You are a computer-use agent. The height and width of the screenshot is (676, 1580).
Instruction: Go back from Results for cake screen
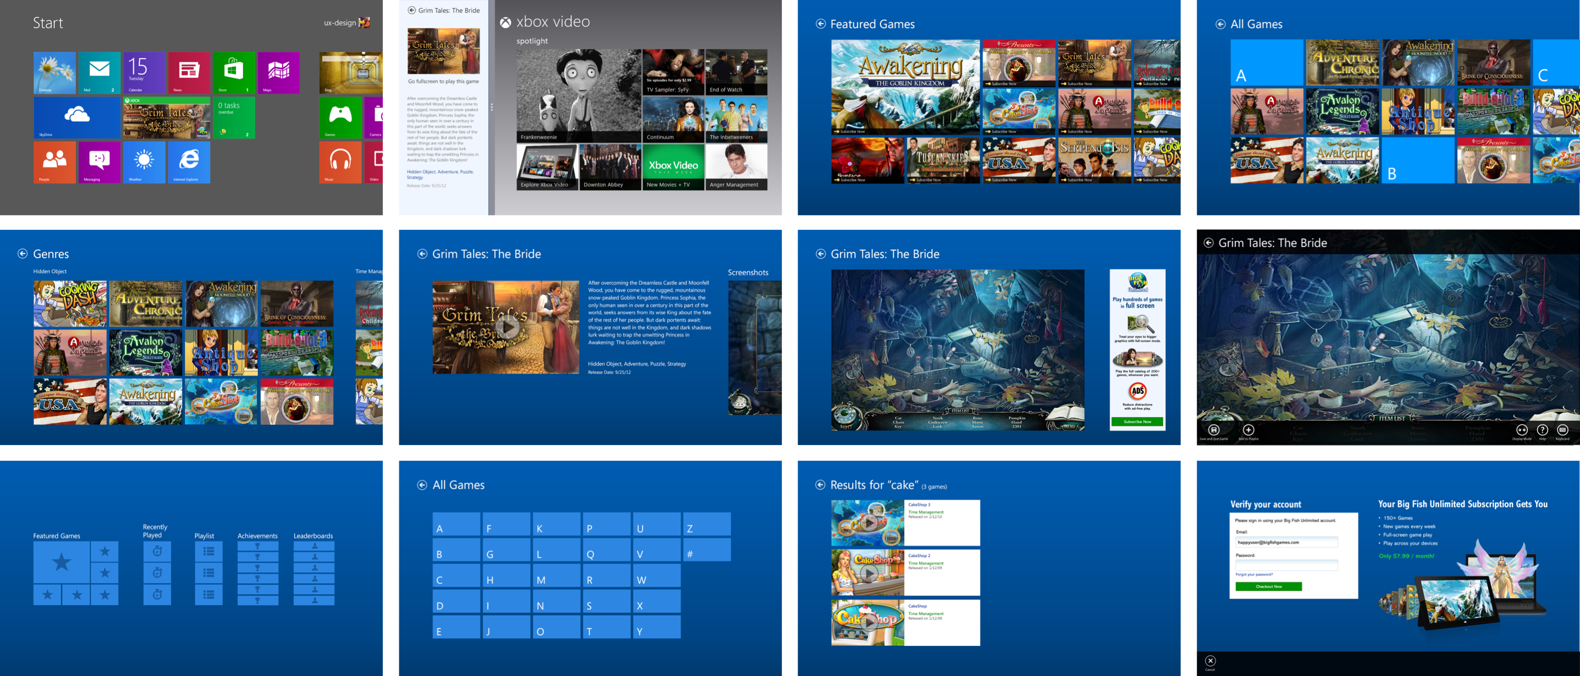[x=820, y=485]
